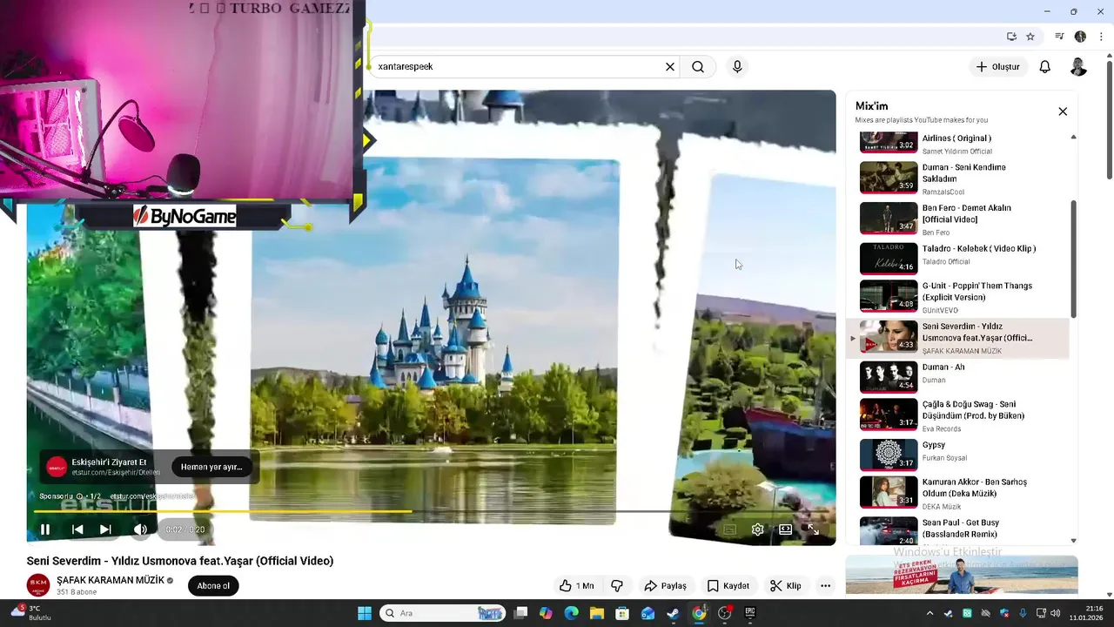Play Gypsy by Furkan Soysal
The image size is (1114, 627).
957,454
